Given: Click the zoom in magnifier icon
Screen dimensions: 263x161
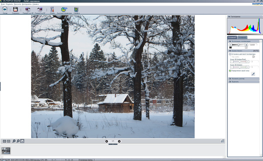Looking at the screenshot, I should pos(14,141).
